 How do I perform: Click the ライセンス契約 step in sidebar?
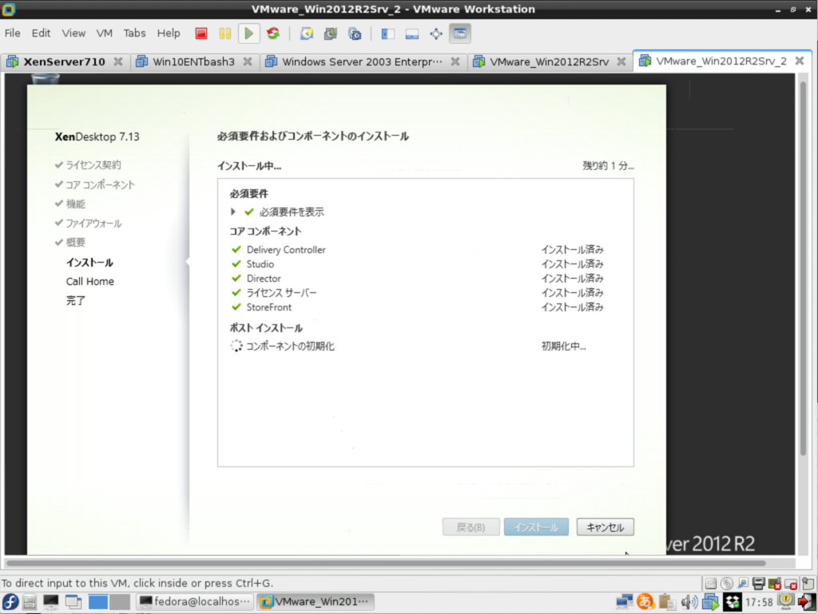93,164
